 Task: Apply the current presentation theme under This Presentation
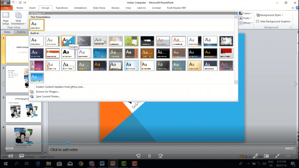37,25
